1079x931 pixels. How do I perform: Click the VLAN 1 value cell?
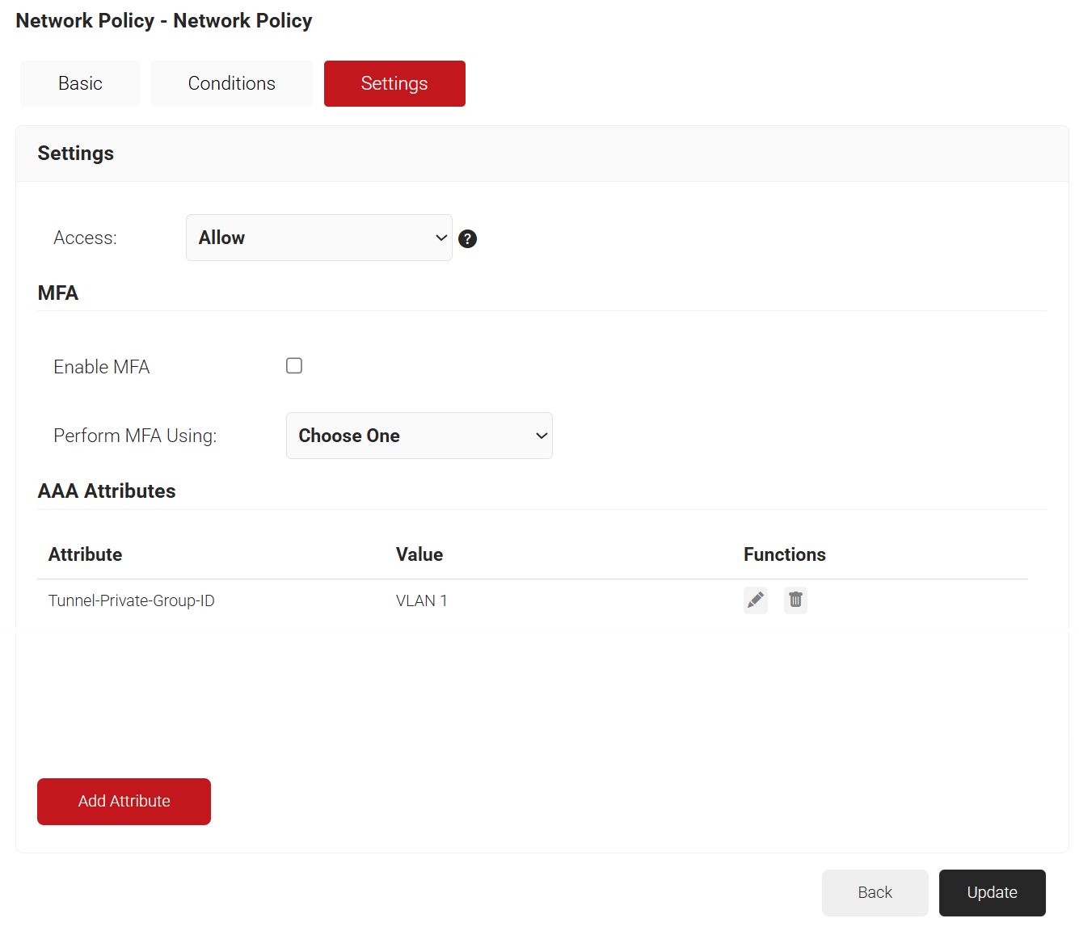click(x=421, y=600)
